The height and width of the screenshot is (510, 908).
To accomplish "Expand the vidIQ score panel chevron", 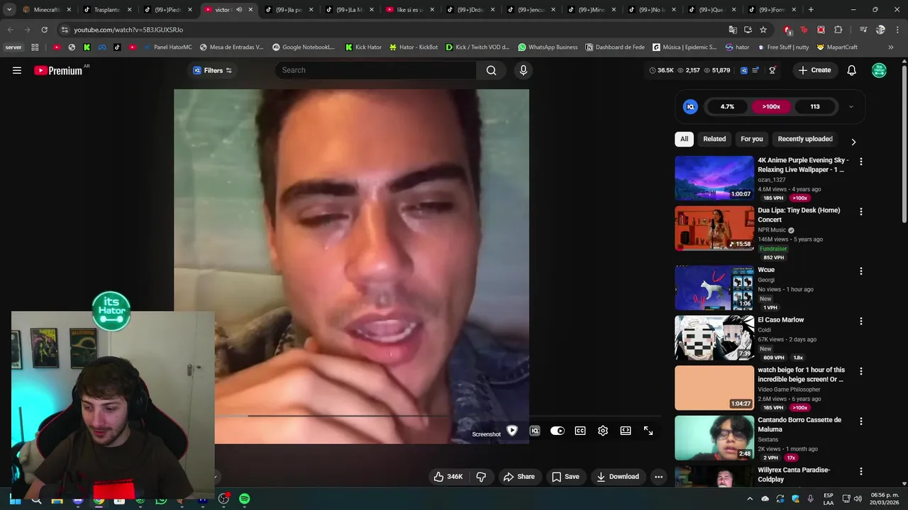I will 851,107.
